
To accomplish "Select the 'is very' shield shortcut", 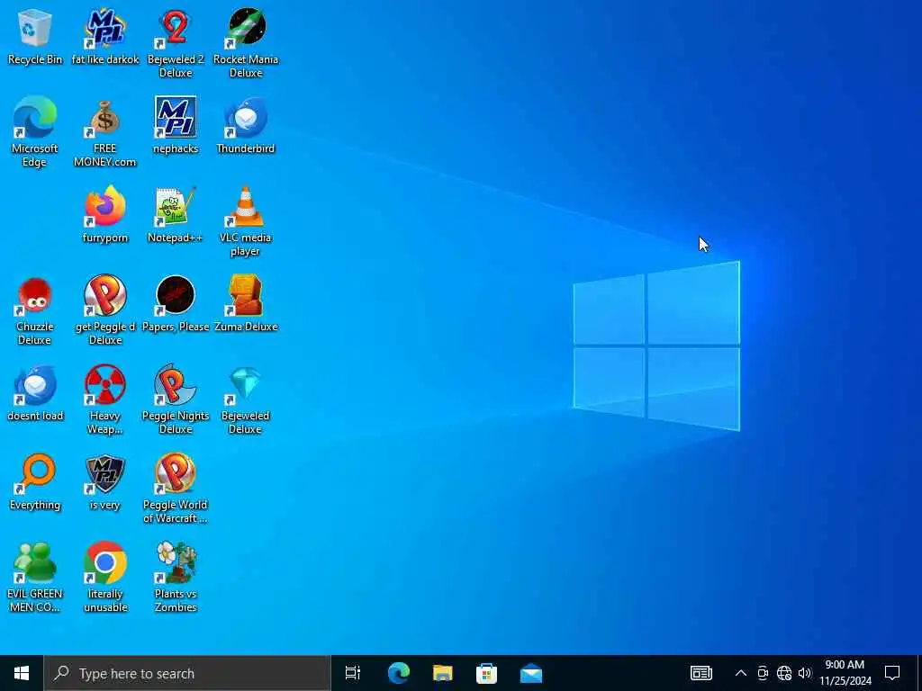I will pyautogui.click(x=105, y=482).
